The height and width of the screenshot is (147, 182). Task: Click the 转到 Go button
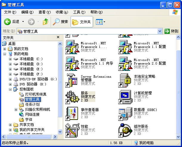pyautogui.click(x=172, y=31)
